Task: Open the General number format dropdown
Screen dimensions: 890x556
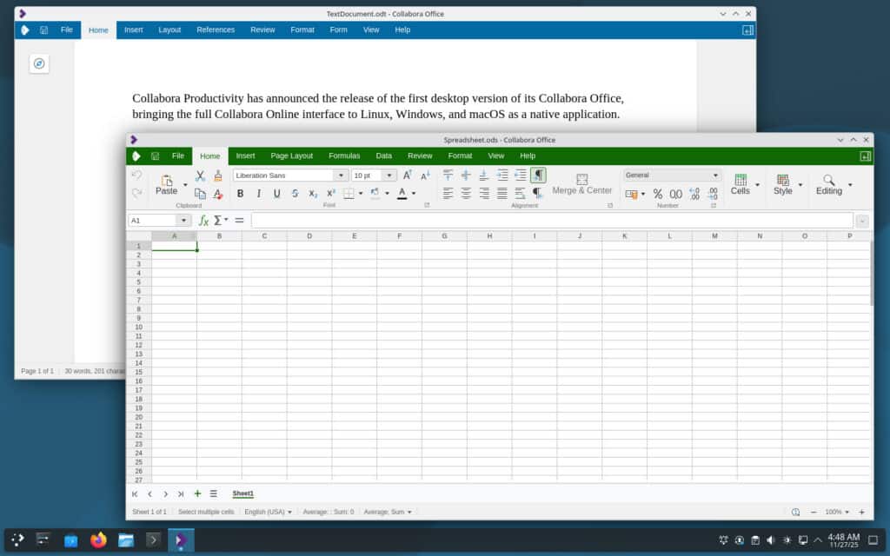Action: click(x=714, y=175)
